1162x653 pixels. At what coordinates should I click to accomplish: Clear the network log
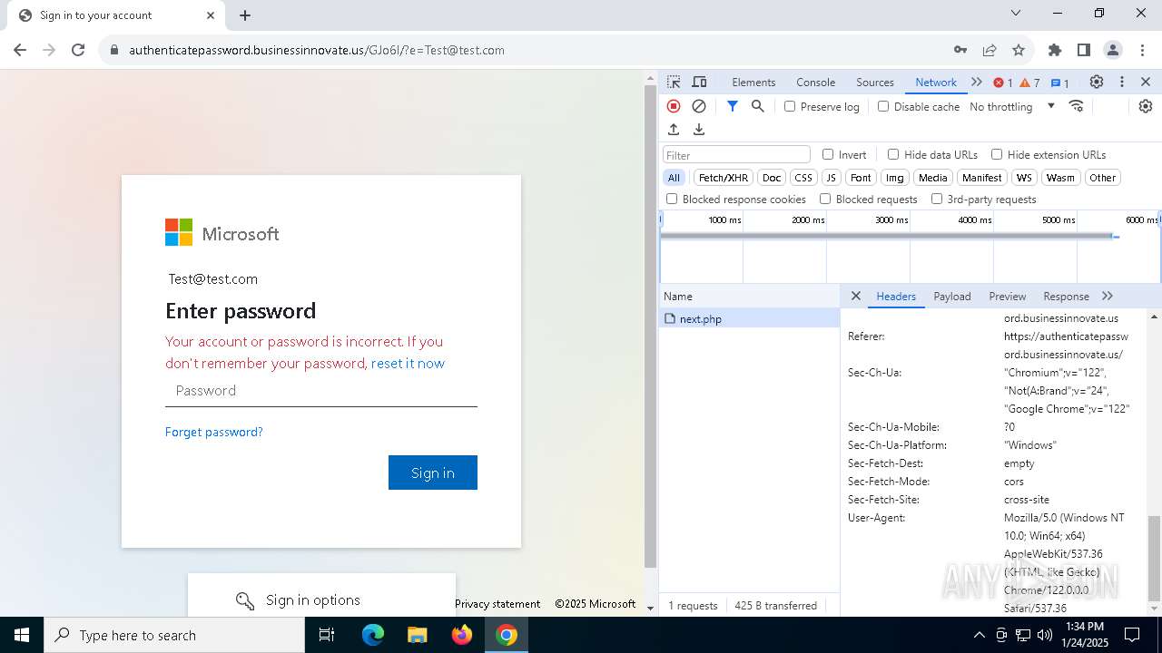tap(699, 106)
